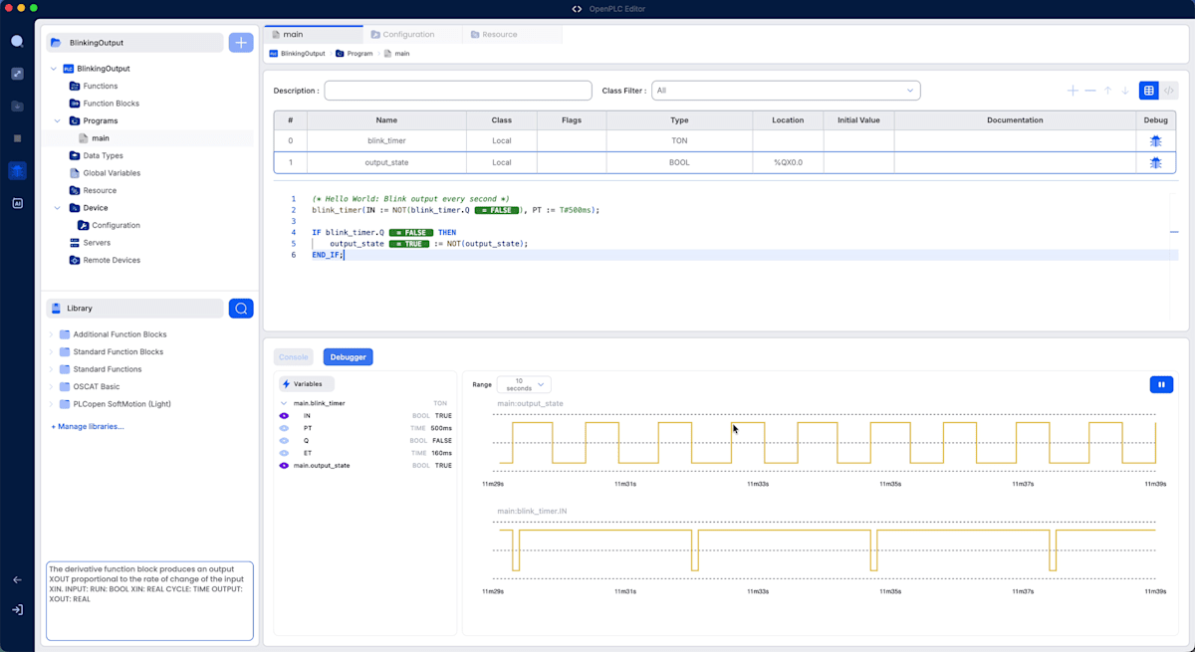Toggle the eye for the IN variable

[x=284, y=415]
